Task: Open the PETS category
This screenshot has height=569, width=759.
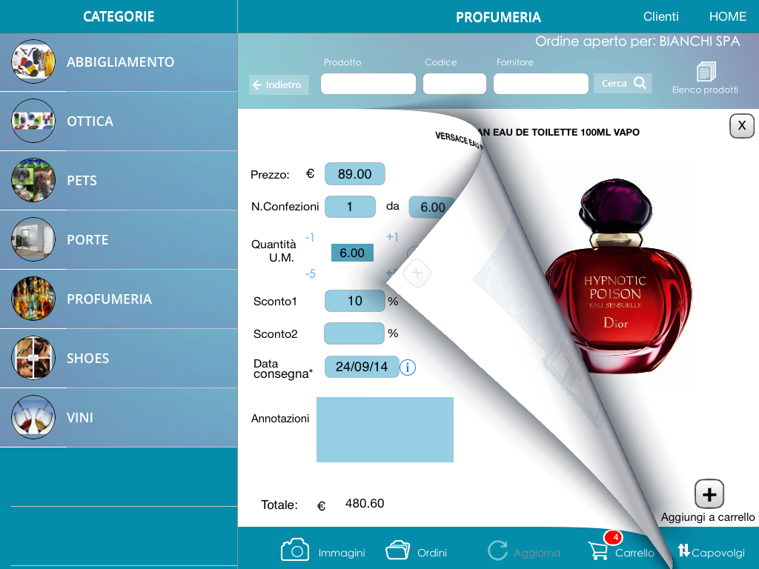Action: click(119, 180)
